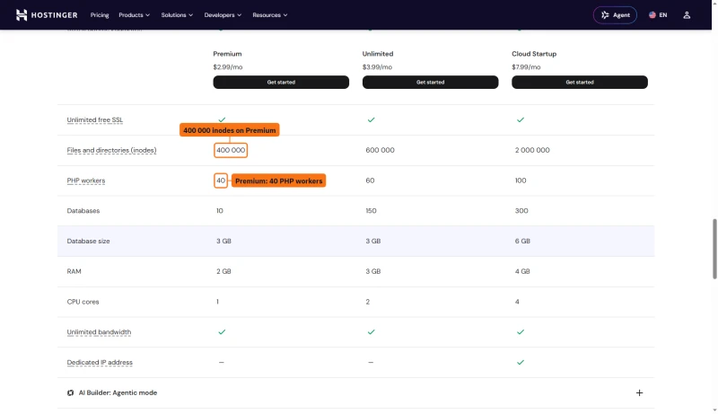The image size is (718, 414).
Task: Get started with Cloud Startup plan
Action: (x=579, y=82)
